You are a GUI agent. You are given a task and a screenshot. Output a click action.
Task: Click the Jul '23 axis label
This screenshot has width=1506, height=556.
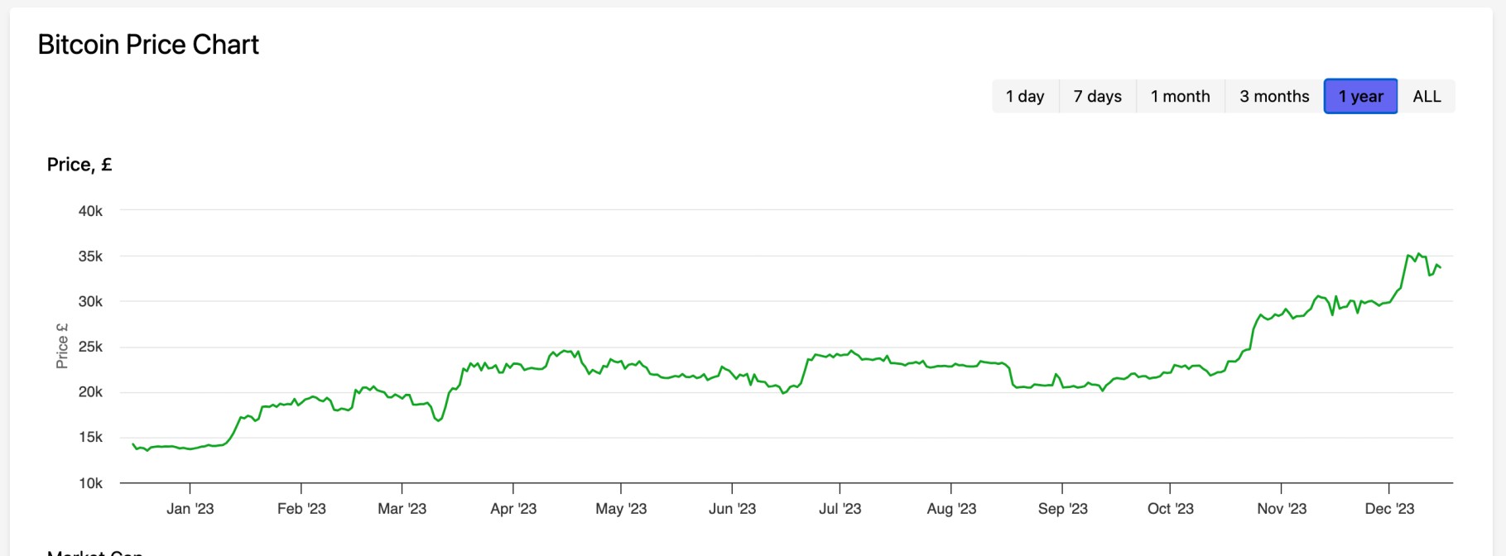tap(839, 510)
